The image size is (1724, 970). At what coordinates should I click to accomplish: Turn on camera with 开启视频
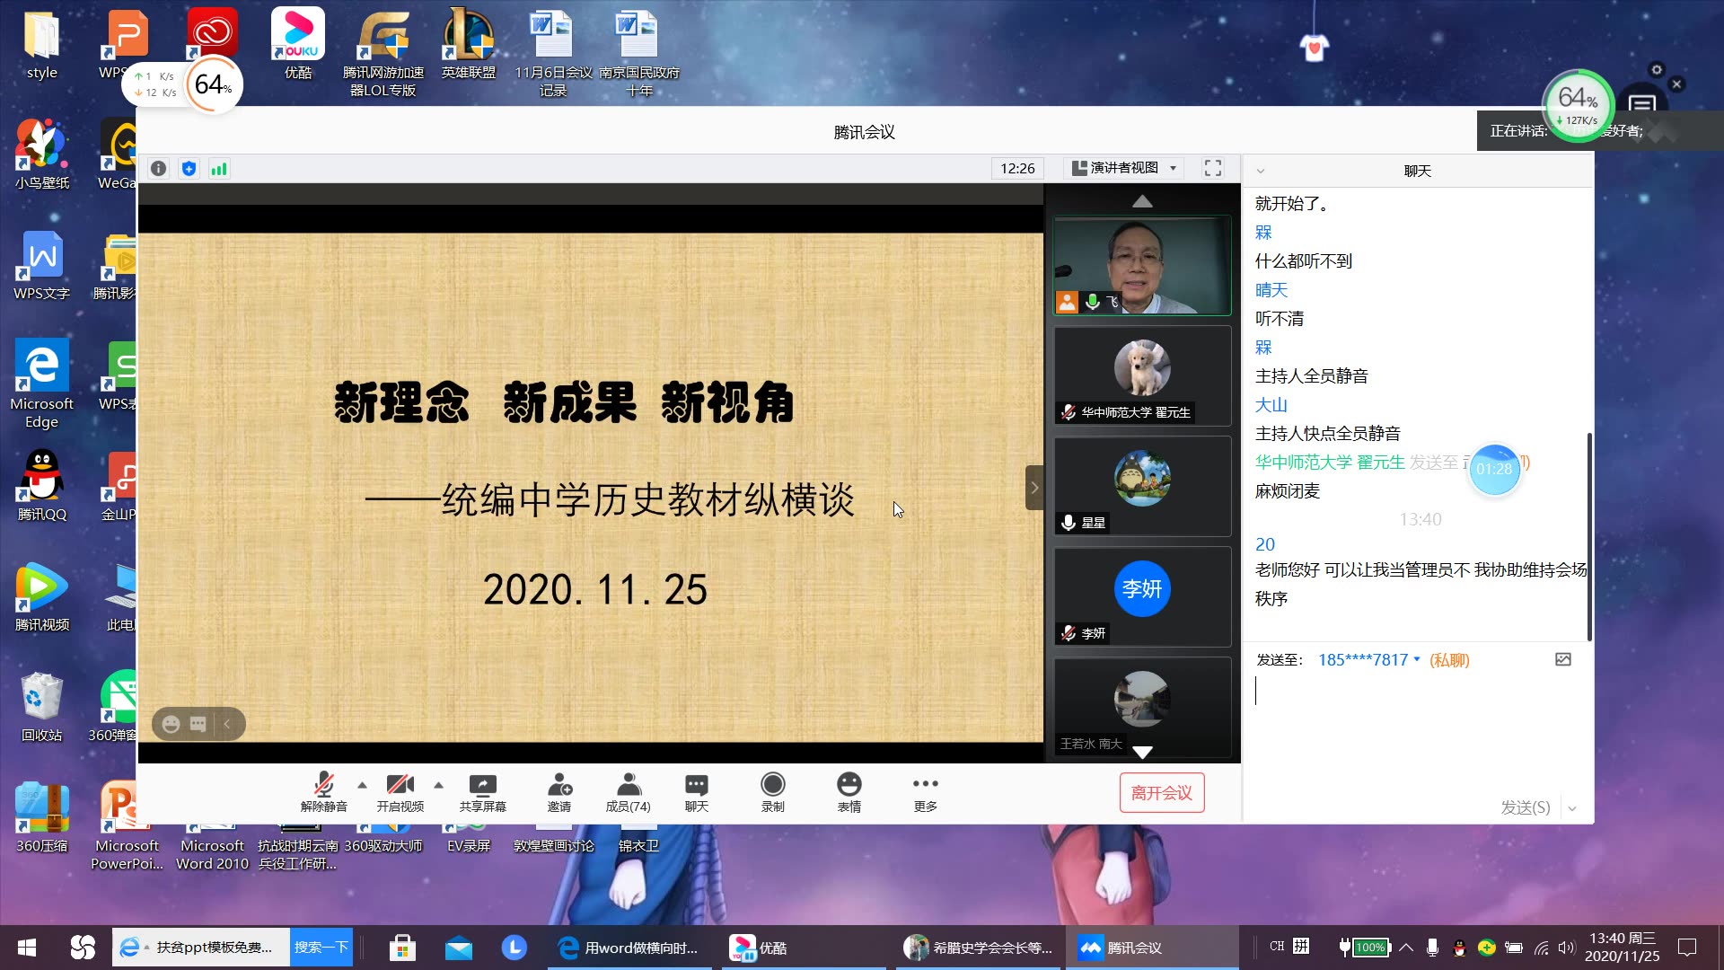click(x=400, y=792)
